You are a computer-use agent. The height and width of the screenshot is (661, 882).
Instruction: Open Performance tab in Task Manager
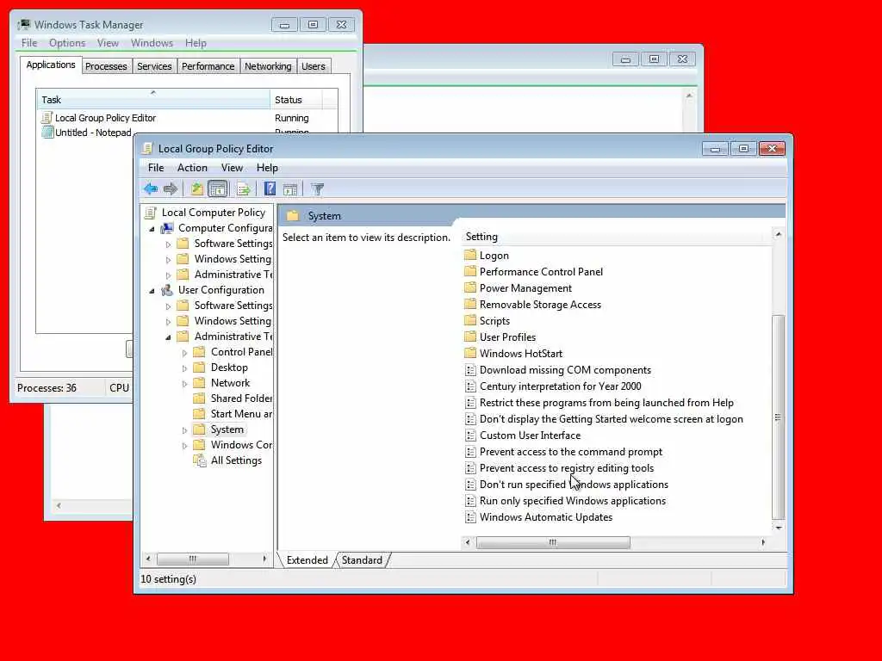(x=208, y=66)
